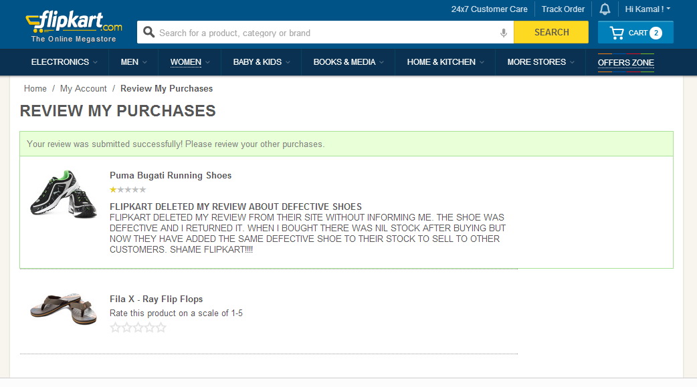697x387 pixels.
Task: Click Review My Purchases breadcrumb
Action: pos(167,88)
